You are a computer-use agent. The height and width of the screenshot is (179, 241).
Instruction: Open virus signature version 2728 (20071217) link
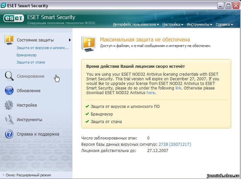click(x=175, y=144)
